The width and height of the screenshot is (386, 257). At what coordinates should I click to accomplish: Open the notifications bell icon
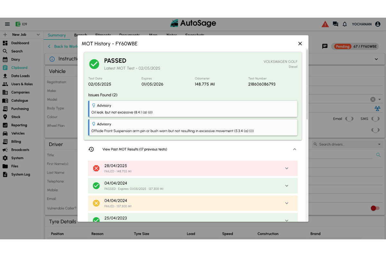pos(345,24)
